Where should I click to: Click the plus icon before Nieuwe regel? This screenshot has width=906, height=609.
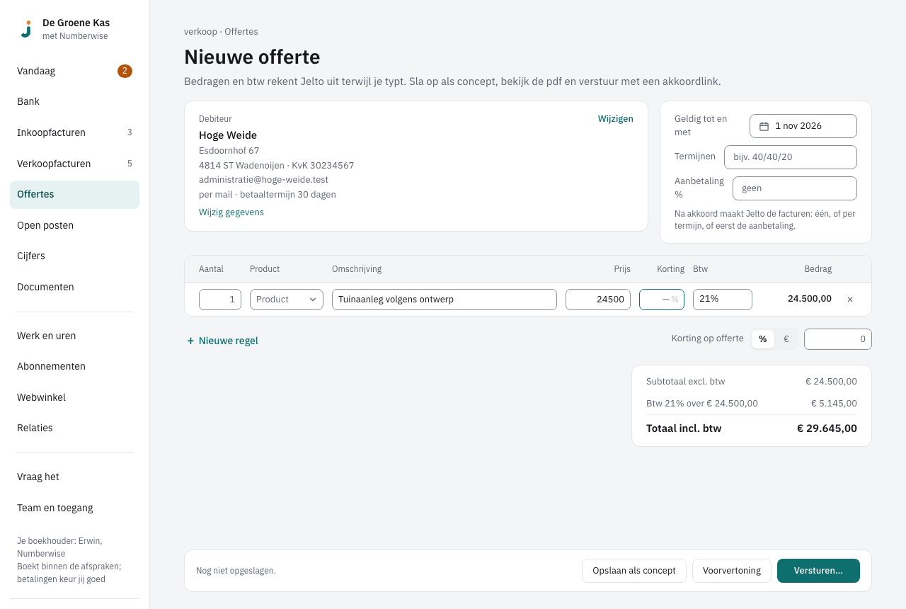[190, 341]
